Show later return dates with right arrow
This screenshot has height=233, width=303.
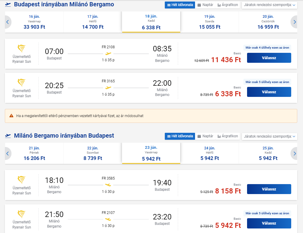[294, 154]
